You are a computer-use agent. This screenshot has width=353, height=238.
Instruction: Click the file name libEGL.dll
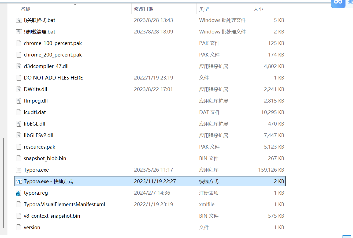35,124
